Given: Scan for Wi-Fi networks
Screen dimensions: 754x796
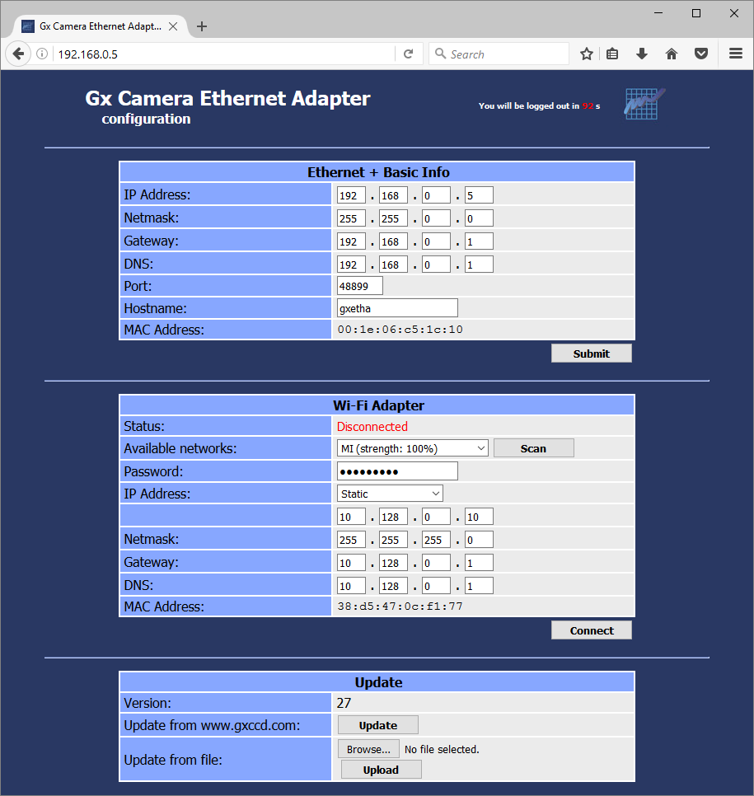Looking at the screenshot, I should (x=534, y=449).
